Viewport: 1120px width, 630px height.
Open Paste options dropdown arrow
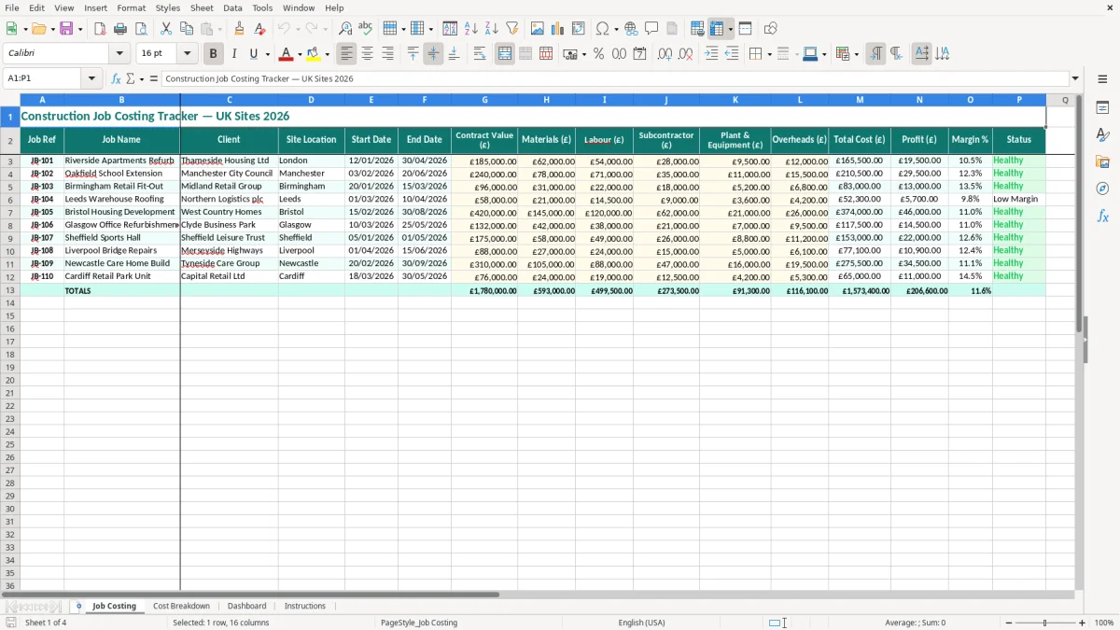click(x=220, y=29)
